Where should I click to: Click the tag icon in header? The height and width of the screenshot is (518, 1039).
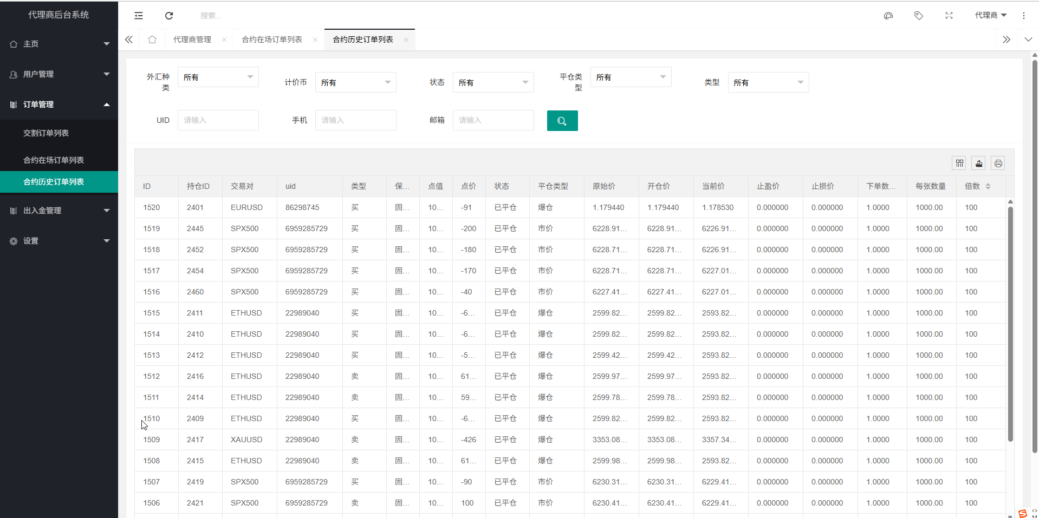(918, 16)
